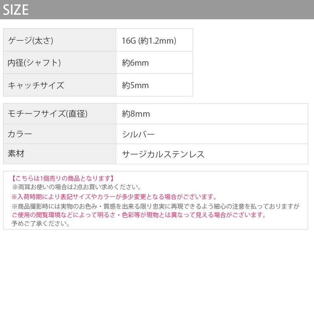Select the 約6mm inner diameter value
Screen dimensions: 314x314
(x=135, y=63)
